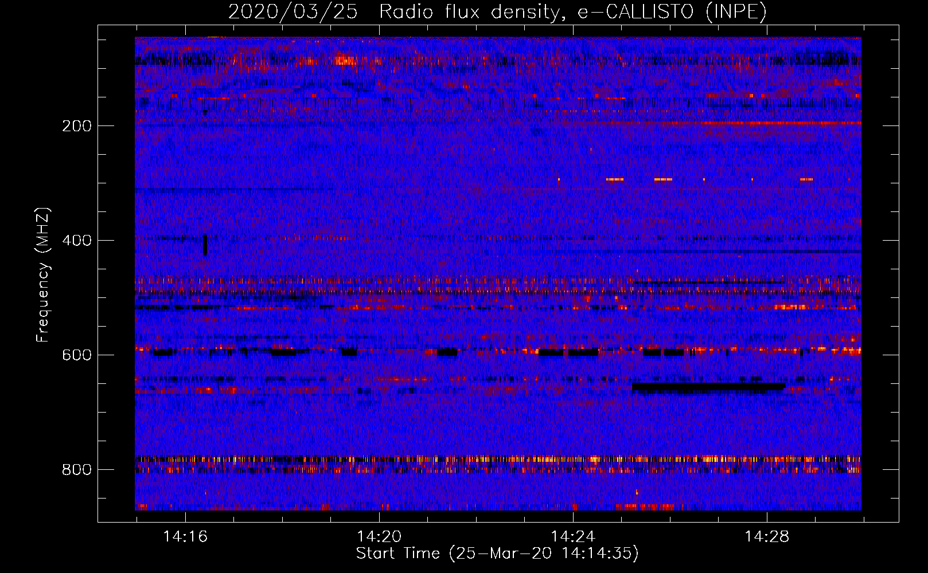This screenshot has width=928, height=573.
Task: Click the long black bar near 650 MHz
Action: (x=708, y=388)
